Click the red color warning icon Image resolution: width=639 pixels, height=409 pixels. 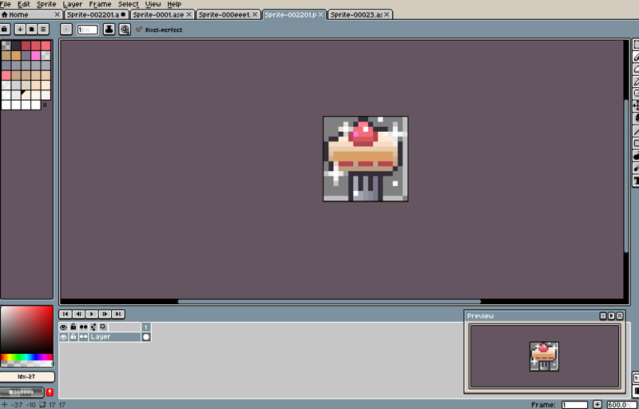pyautogui.click(x=50, y=392)
